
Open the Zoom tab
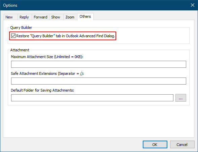[x=70, y=17]
